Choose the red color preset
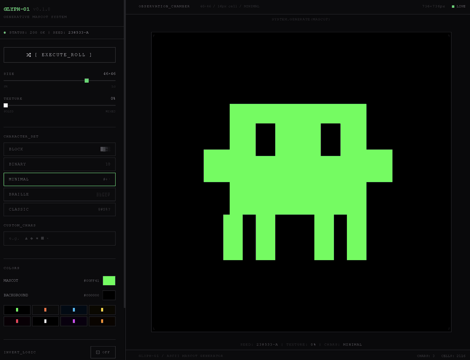The width and height of the screenshot is (470, 360). coord(17,321)
